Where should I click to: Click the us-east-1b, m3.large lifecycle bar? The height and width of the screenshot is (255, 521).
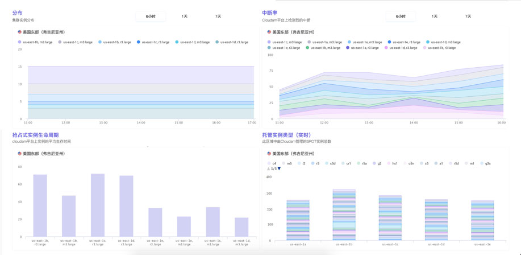coord(69,216)
